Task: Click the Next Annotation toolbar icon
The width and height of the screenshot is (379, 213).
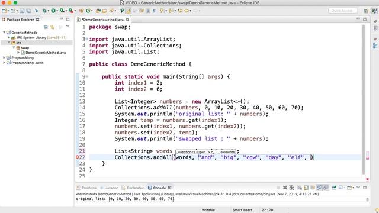Action: [x=162, y=11]
